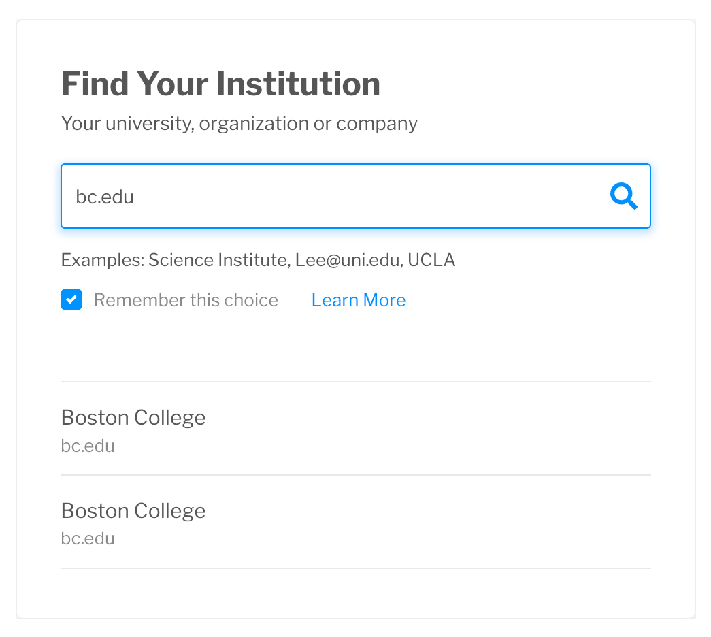Click the second "Boston College" title text
The height and width of the screenshot is (637, 711).
133,510
